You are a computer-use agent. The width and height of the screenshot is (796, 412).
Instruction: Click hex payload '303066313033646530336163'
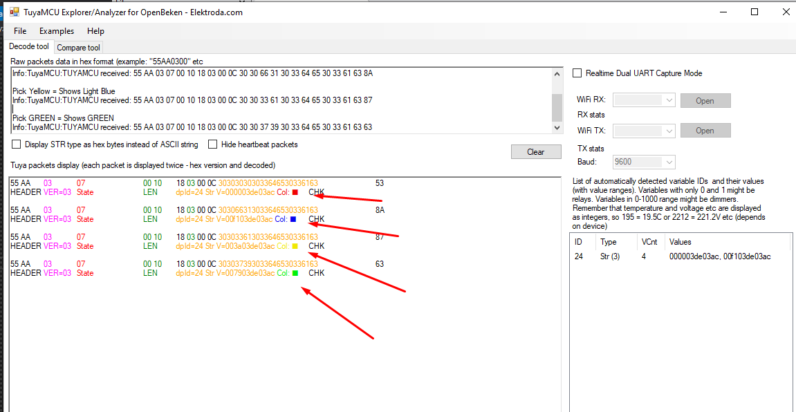point(268,209)
